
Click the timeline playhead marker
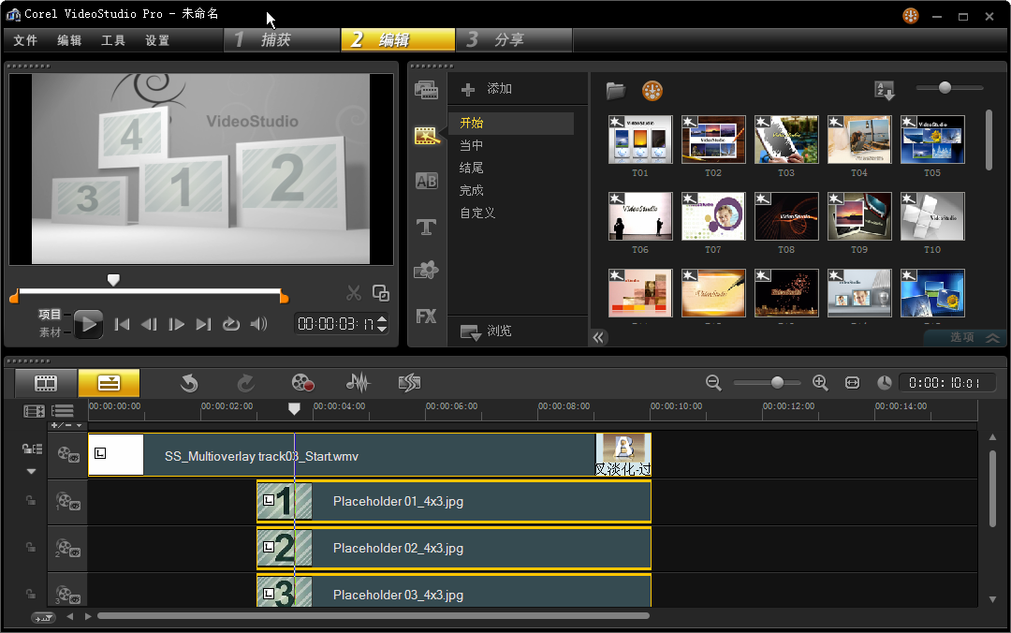(294, 408)
